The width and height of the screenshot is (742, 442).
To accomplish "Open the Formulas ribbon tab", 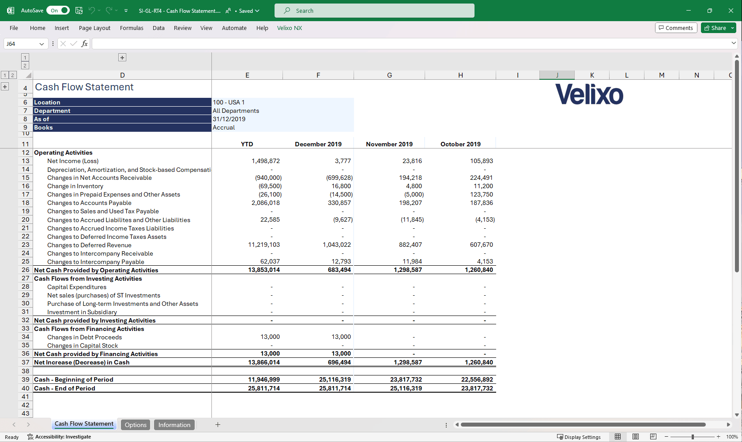I will click(132, 28).
